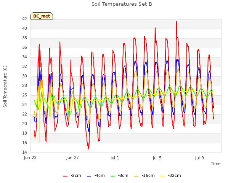Click the 34 y-axis tick label
The image size is (244, 183).
(x=24, y=57)
